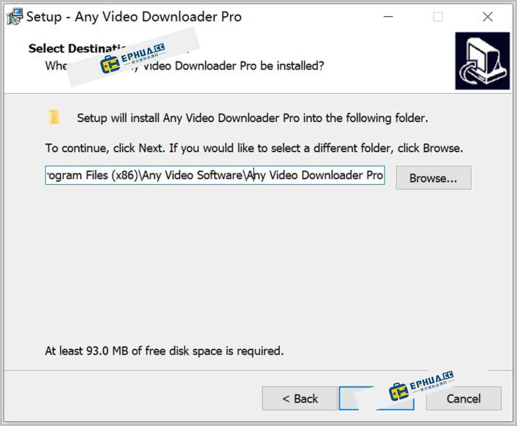Click the disk space requirement message

(164, 351)
